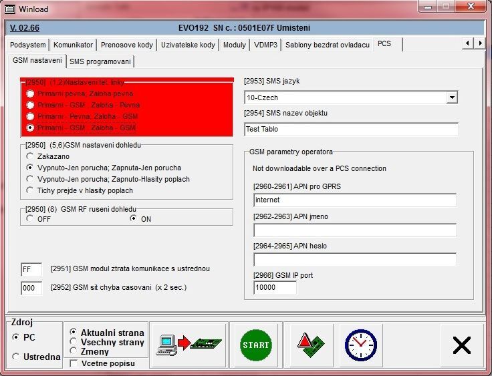
Task: Click the red-green arrows compare icon
Action: (310, 345)
